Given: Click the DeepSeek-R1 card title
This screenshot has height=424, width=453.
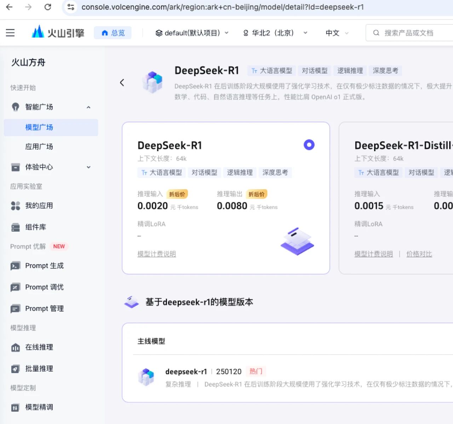Looking at the screenshot, I should [170, 145].
